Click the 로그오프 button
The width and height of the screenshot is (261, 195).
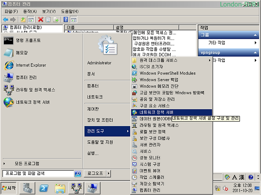point(95,174)
